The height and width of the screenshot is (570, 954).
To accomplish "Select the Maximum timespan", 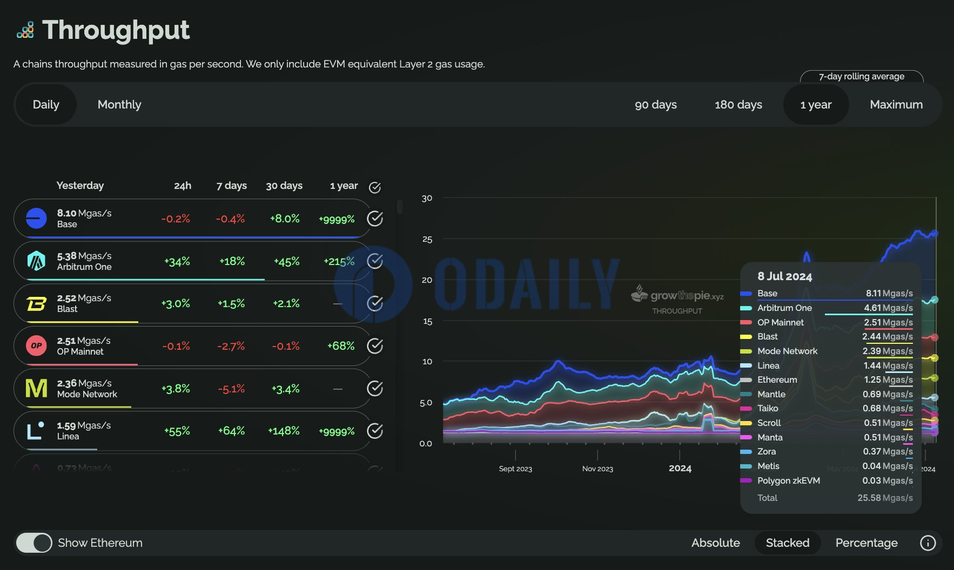I will point(896,105).
